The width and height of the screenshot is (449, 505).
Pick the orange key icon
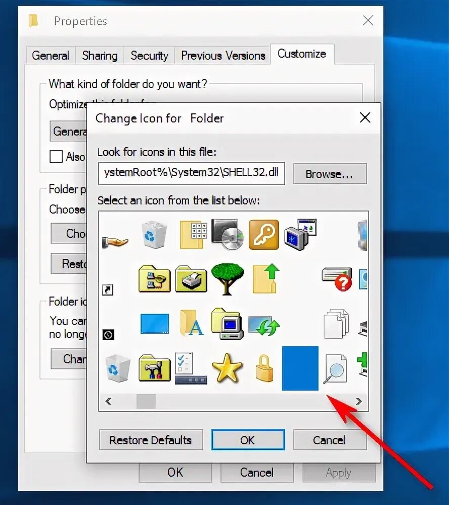(264, 234)
